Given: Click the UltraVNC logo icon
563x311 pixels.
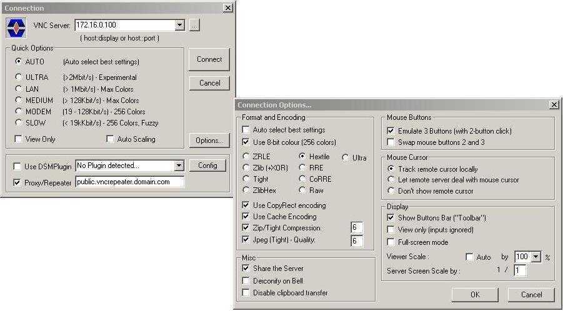Looking at the screenshot, I should 16,27.
